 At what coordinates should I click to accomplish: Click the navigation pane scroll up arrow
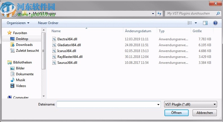click(44, 30)
